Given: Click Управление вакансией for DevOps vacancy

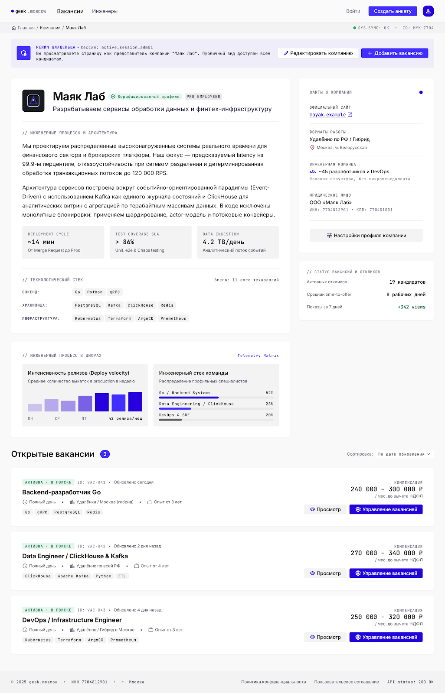Looking at the screenshot, I should [386, 637].
